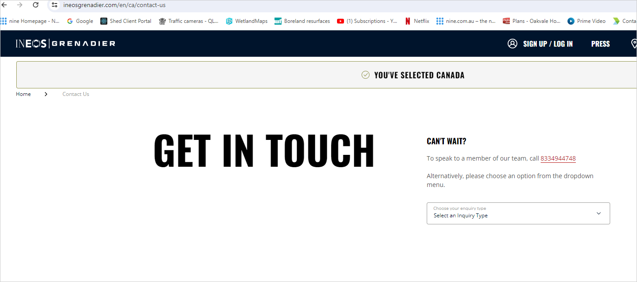Screen dimensions: 637x282
Task: Click the site information icon in address bar
Action: 55,5
